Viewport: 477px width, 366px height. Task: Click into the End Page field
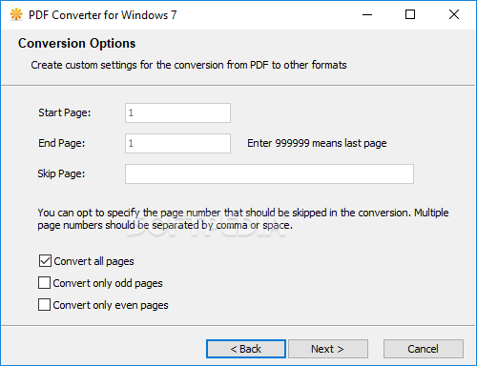click(177, 143)
